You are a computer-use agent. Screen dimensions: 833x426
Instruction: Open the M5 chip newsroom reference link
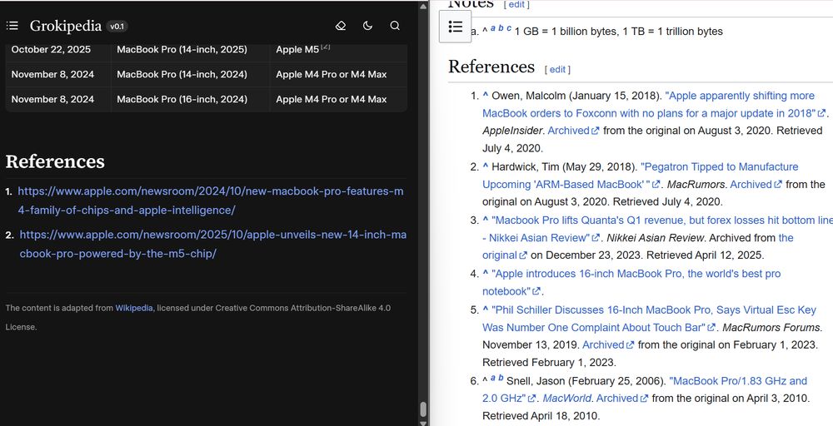[x=212, y=244]
